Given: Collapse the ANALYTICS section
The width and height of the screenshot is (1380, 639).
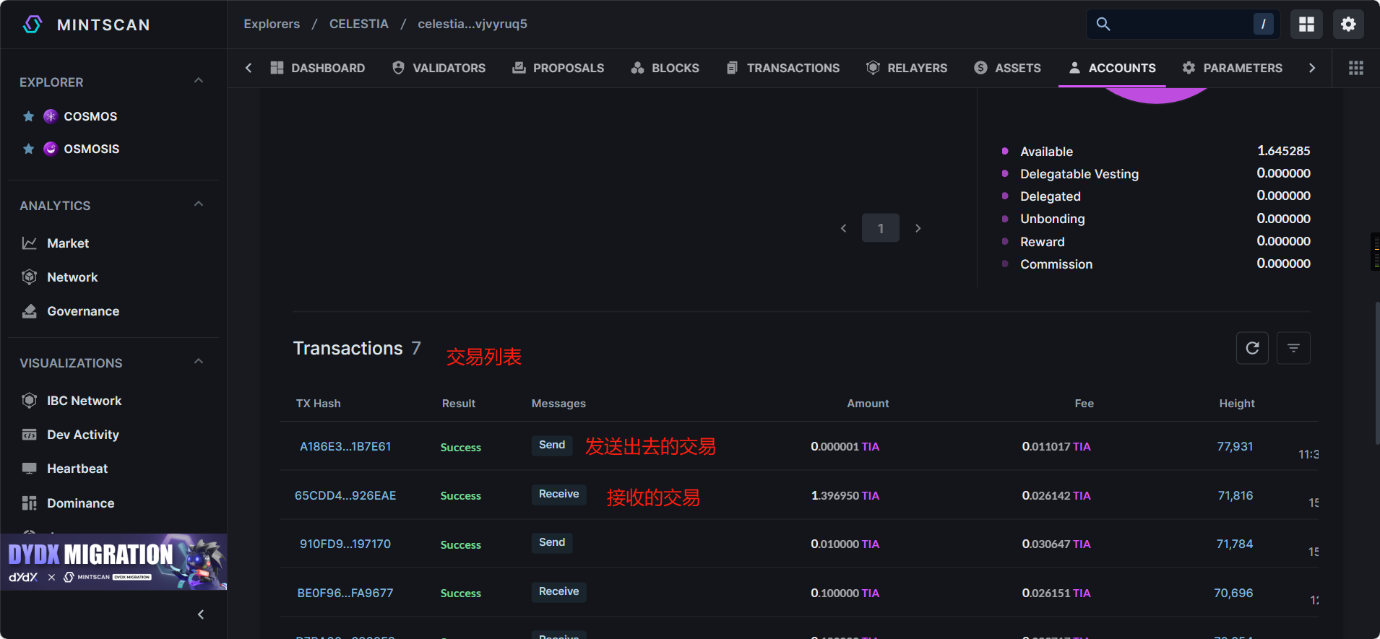Looking at the screenshot, I should coord(199,204).
